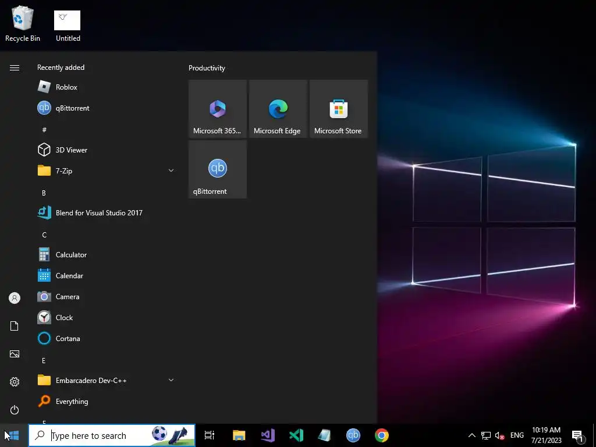This screenshot has height=447, width=596.
Task: Click the Recently added heading
Action: click(61, 68)
